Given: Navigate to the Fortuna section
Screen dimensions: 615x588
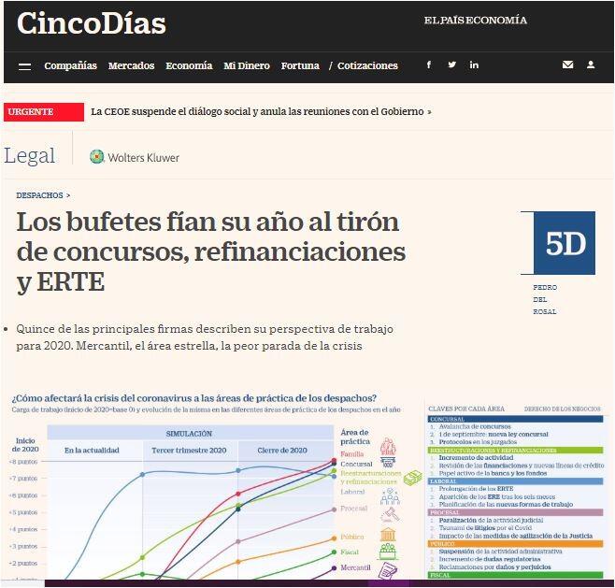Looking at the screenshot, I should click(x=300, y=66).
